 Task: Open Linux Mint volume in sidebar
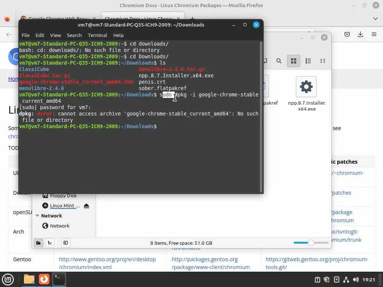(65, 206)
